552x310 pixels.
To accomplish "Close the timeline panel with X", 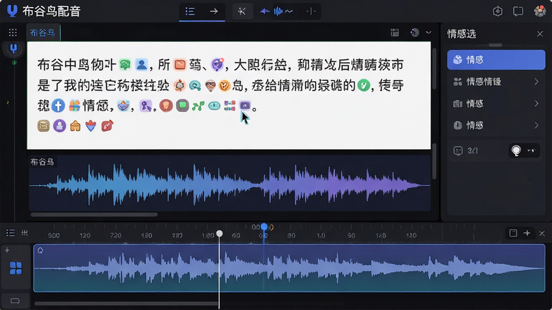I will (542, 234).
